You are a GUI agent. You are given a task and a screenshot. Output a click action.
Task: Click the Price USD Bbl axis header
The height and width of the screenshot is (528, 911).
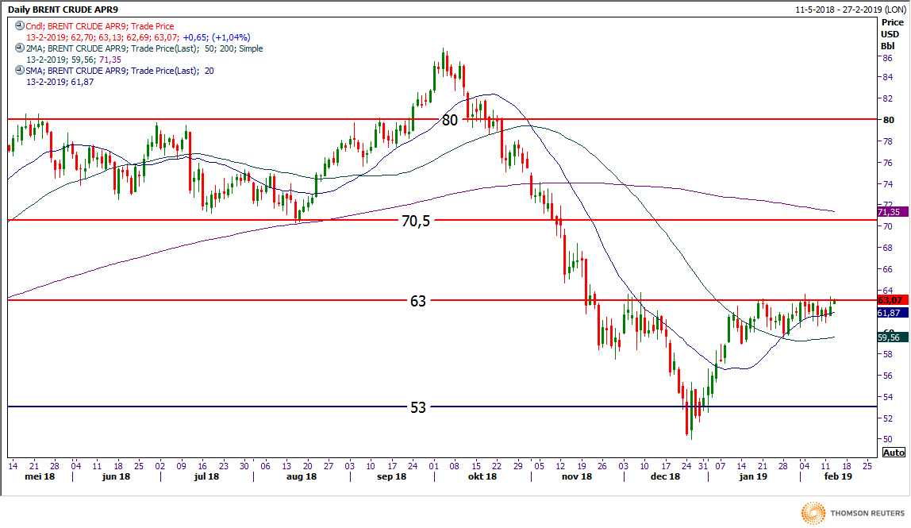coord(891,34)
